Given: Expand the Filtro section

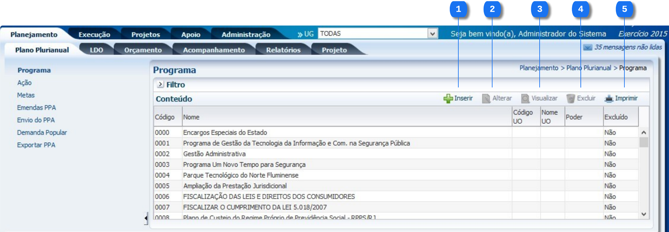Looking at the screenshot, I should click(160, 85).
